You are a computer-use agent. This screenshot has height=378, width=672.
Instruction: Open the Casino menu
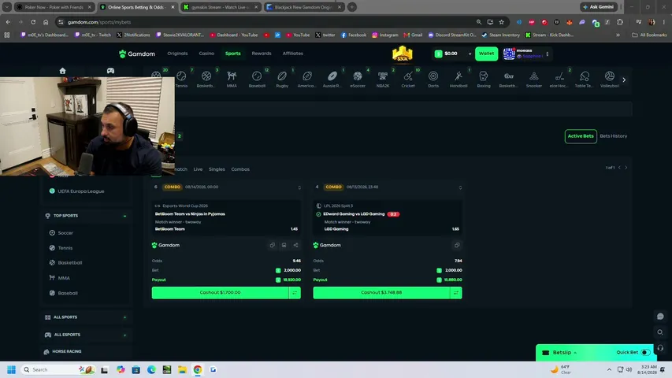pos(206,54)
